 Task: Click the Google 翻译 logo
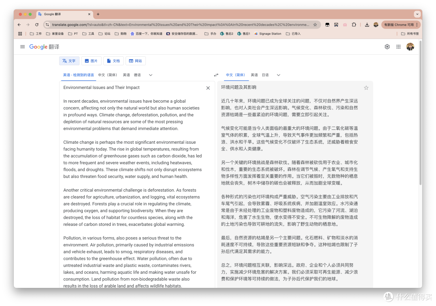44,47
